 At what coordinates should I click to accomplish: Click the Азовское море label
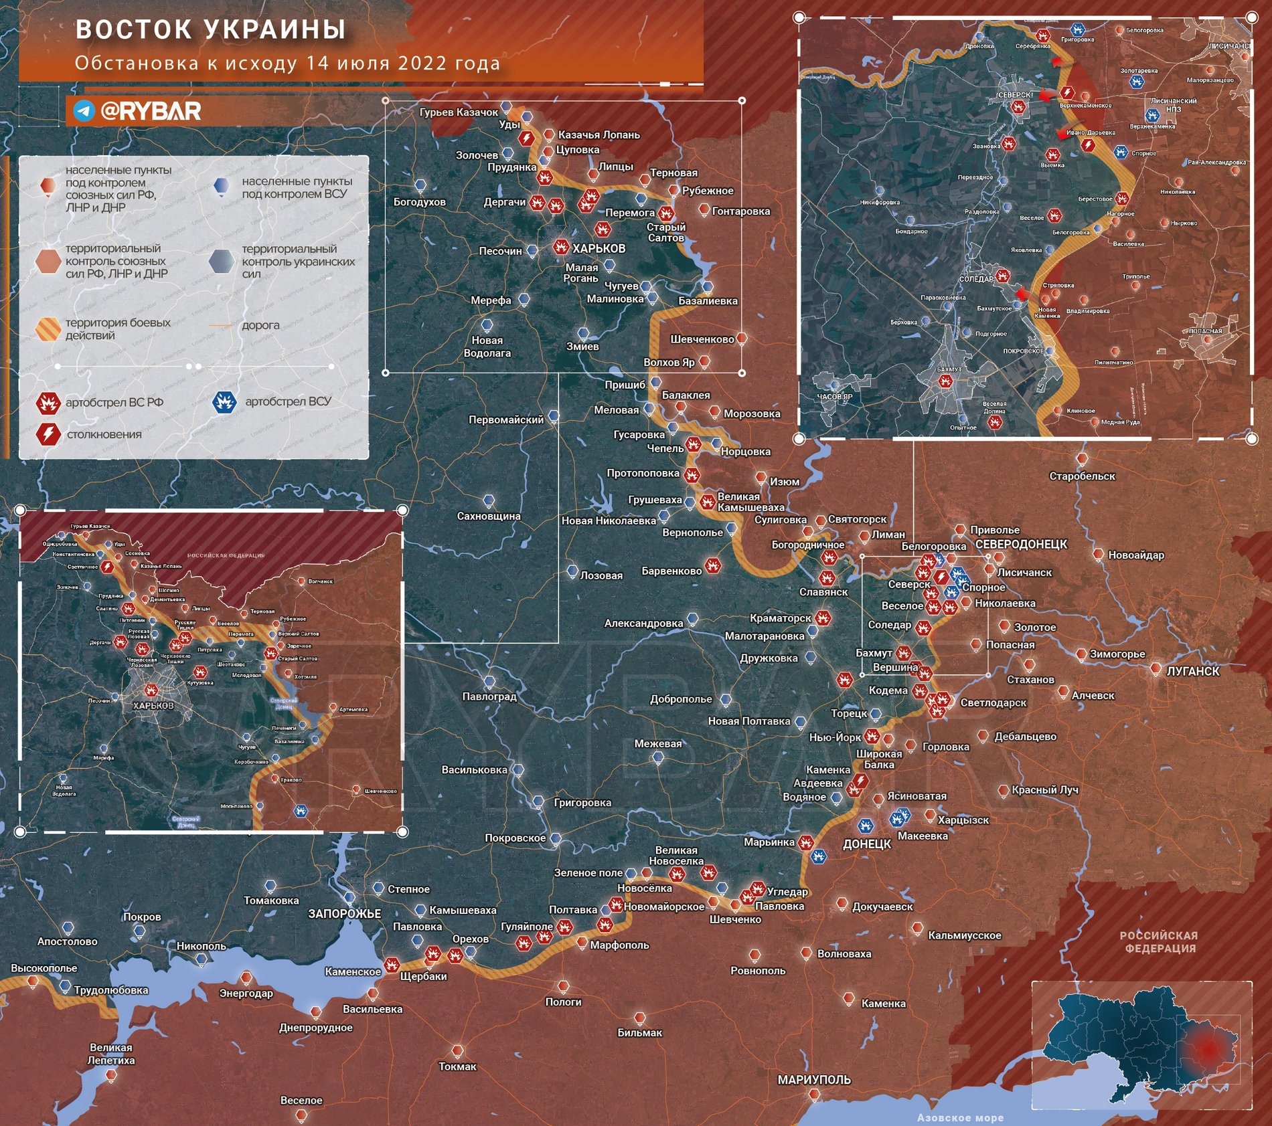960,1117
